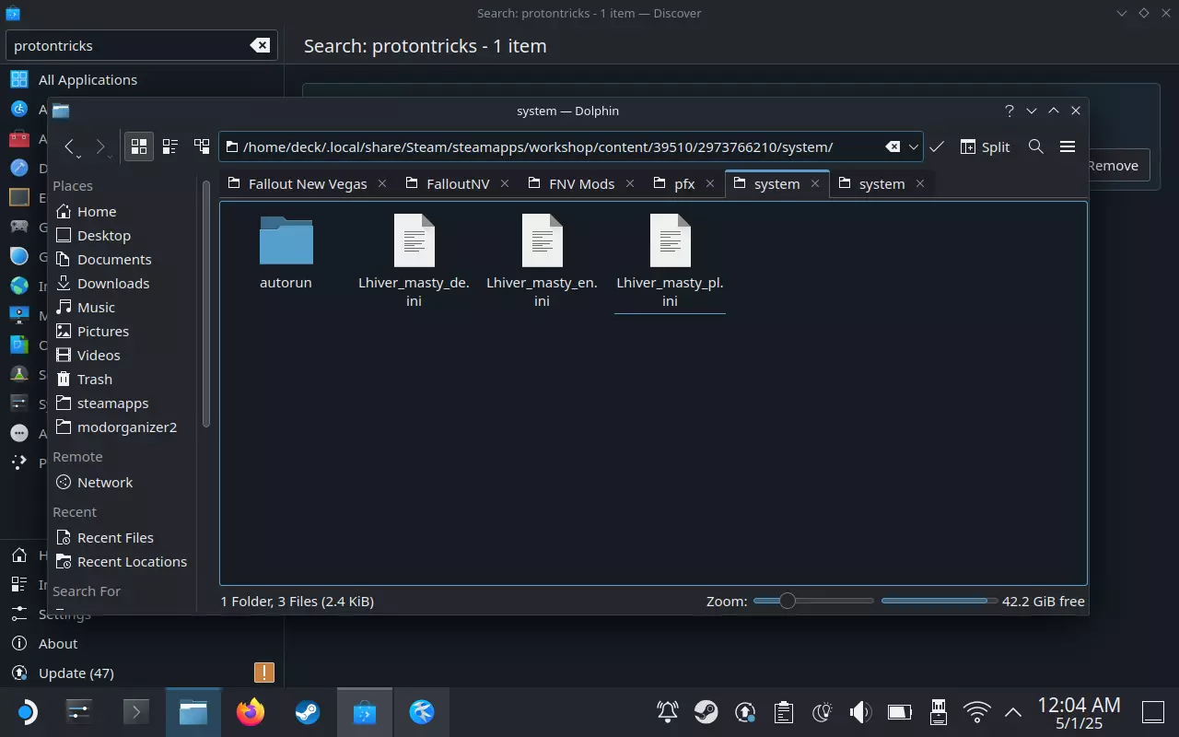Screen dimensions: 1179x737
Task: Open Steam from the taskbar
Action: 307,711
